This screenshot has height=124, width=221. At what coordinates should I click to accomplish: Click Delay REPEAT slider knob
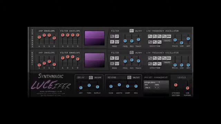(97, 87)
